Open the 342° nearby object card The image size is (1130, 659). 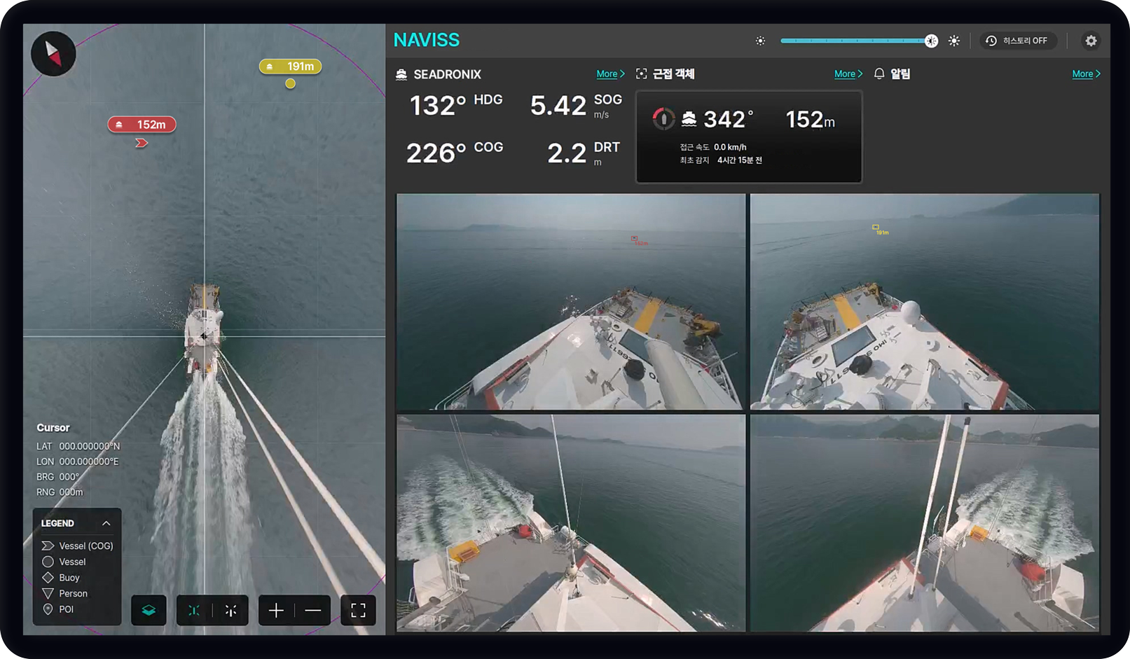(x=748, y=137)
